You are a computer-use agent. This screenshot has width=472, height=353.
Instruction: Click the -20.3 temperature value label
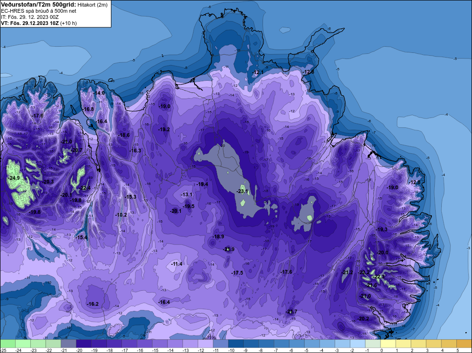click(48, 182)
